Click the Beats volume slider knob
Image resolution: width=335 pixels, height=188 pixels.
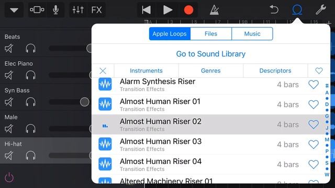click(89, 49)
